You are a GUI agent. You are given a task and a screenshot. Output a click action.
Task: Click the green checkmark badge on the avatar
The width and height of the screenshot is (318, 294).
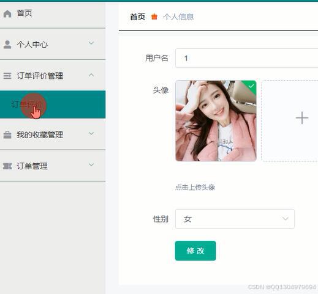pyautogui.click(x=251, y=86)
